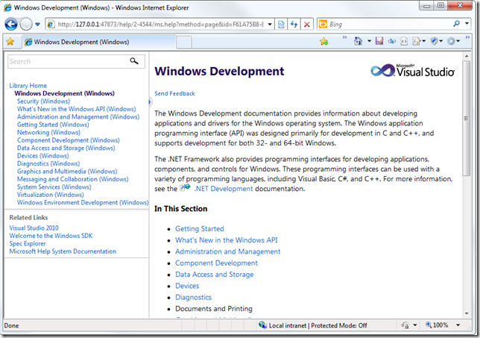Click the search magnifier in help sidebar
The image size is (480, 338).
[134, 61]
